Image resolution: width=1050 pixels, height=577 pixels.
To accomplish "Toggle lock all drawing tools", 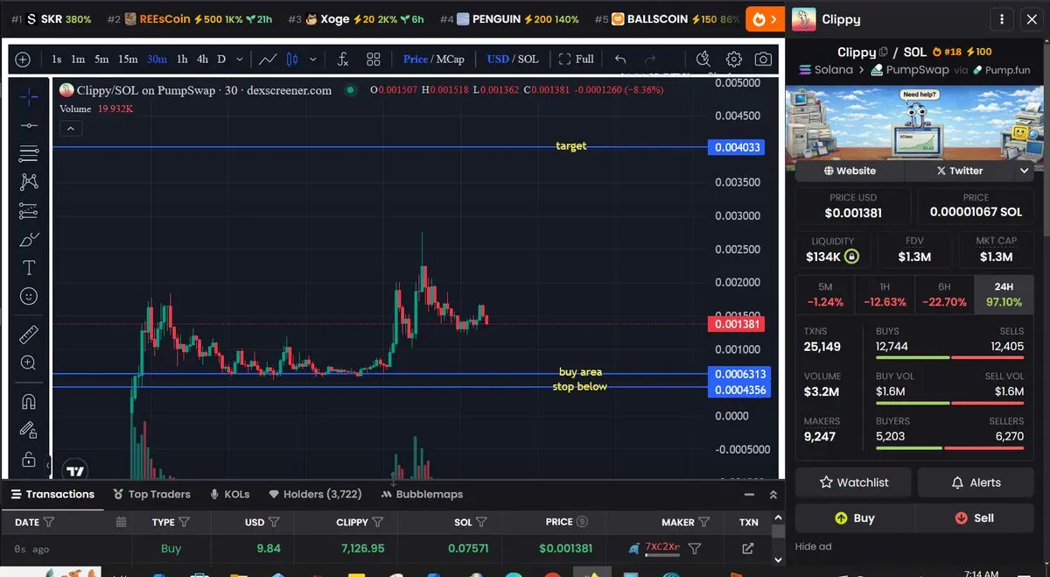I will (x=29, y=459).
